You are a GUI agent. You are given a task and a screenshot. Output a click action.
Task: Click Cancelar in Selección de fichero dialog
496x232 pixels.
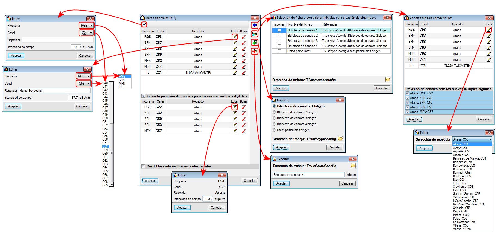point(382,88)
